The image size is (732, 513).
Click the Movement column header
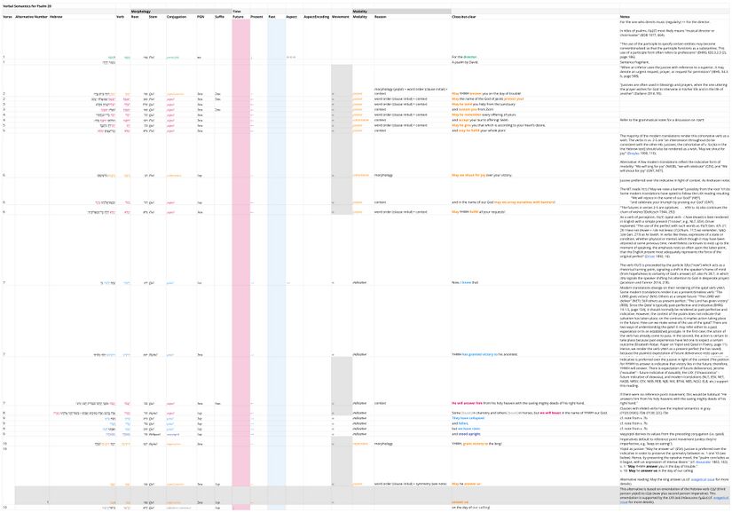(341, 17)
